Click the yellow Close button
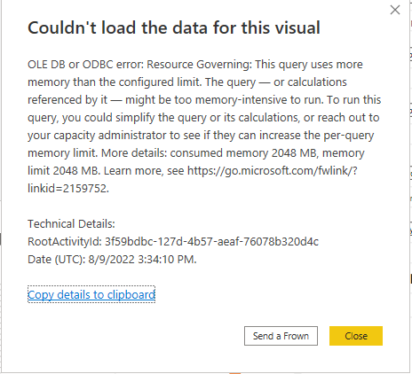 356,336
